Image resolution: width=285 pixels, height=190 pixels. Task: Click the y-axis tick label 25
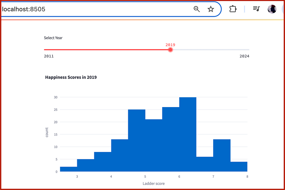pyautogui.click(x=56, y=110)
